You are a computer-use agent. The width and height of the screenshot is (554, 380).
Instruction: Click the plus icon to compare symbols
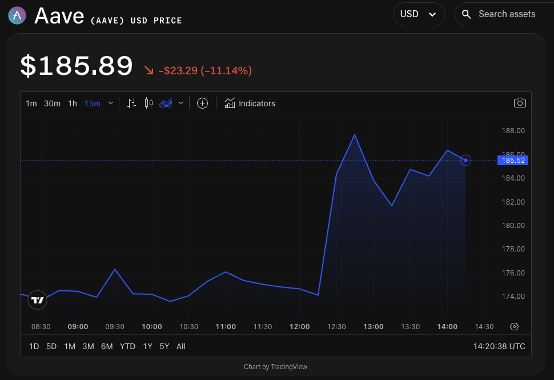[203, 103]
